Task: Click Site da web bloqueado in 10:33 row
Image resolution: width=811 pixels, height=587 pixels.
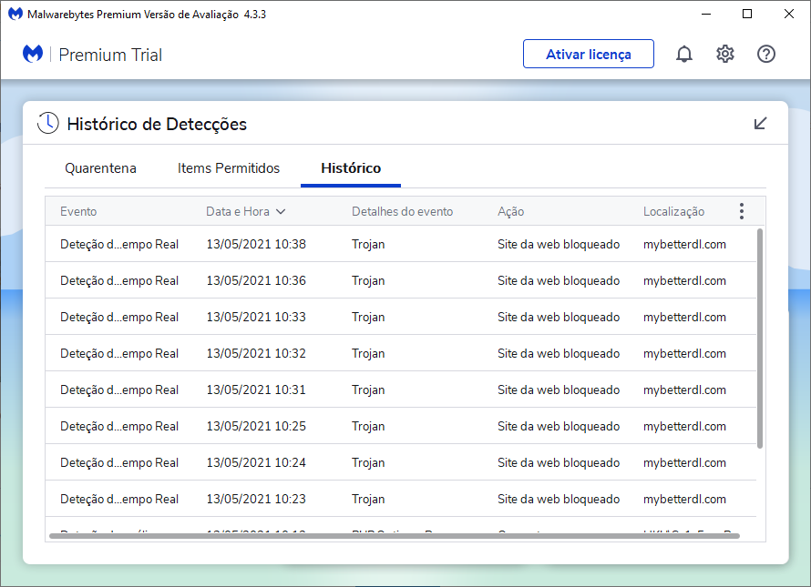Action: coord(559,317)
